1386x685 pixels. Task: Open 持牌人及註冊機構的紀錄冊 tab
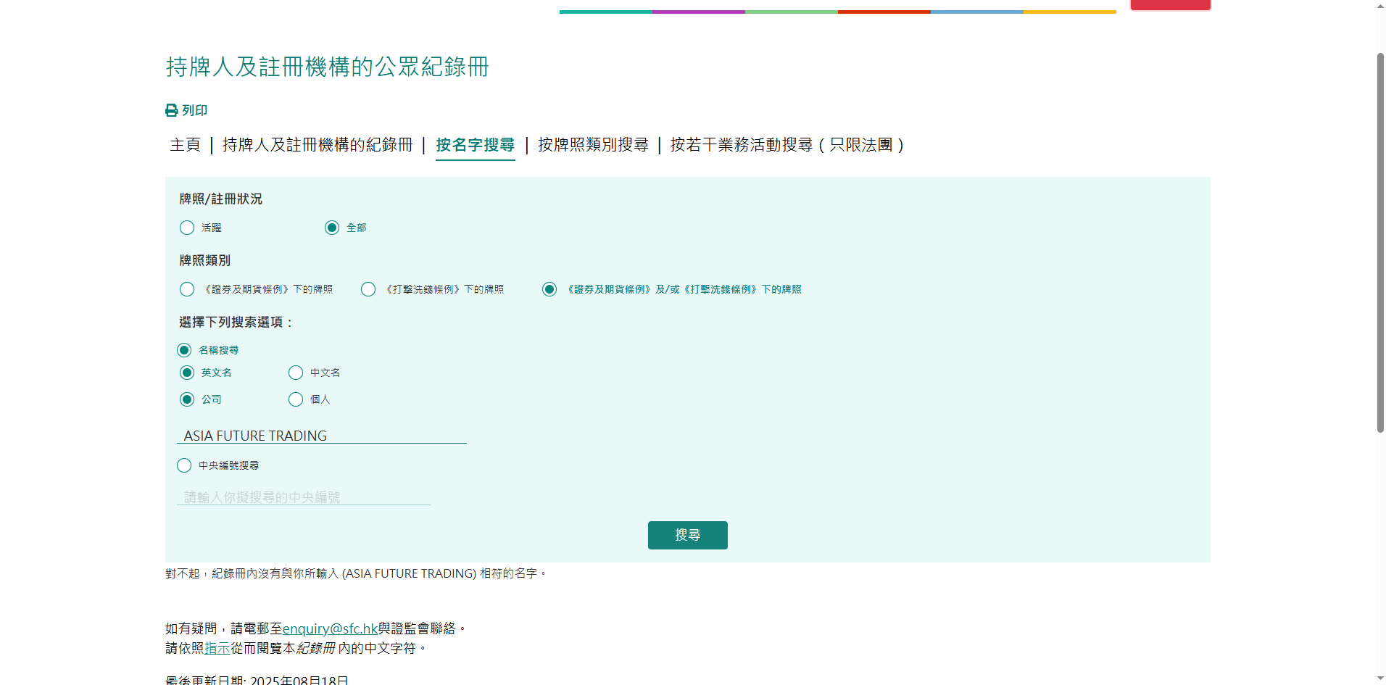pyautogui.click(x=317, y=145)
